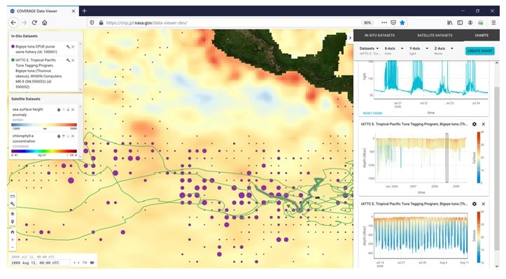Move chlorophyll-a concentration layer up
The width and height of the screenshot is (506, 279).
[x=64, y=136]
